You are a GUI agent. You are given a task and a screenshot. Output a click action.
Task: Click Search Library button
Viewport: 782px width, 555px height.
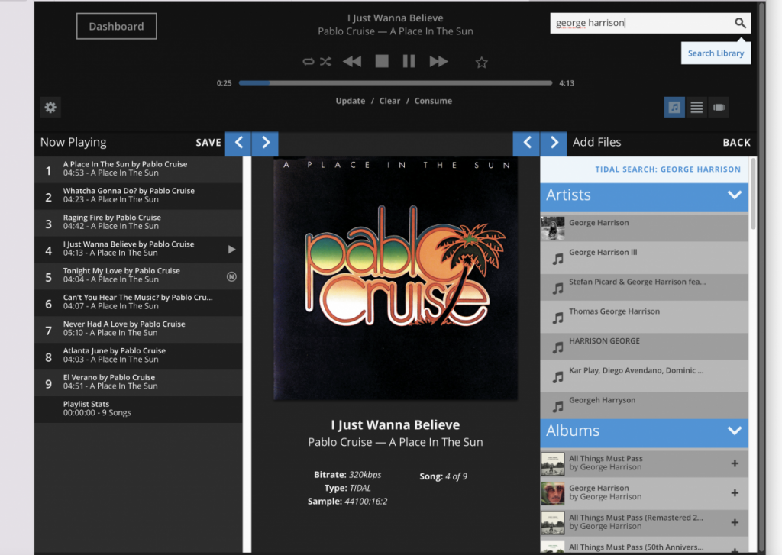(x=716, y=53)
